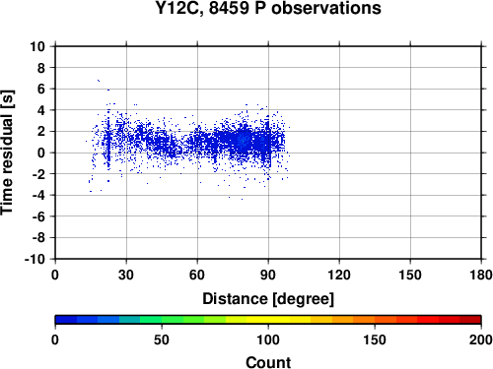Click the plot title Y12C observations

point(268,8)
